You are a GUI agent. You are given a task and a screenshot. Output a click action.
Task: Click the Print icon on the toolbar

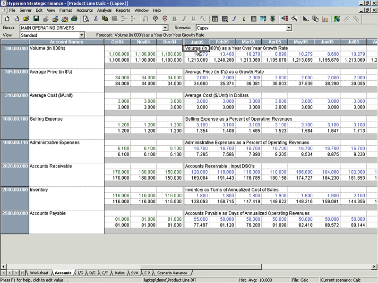click(x=74, y=19)
